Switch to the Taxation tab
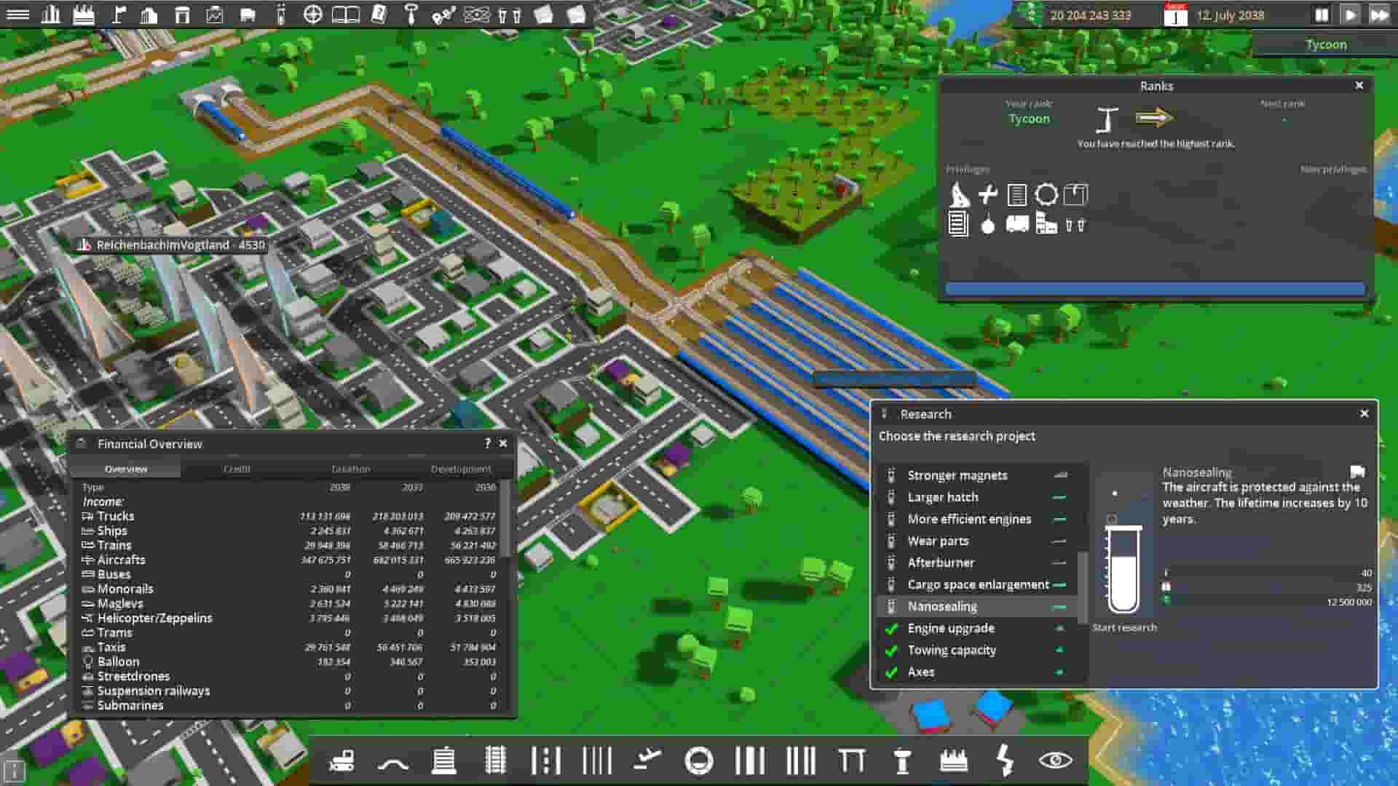The width and height of the screenshot is (1398, 786). 350,469
